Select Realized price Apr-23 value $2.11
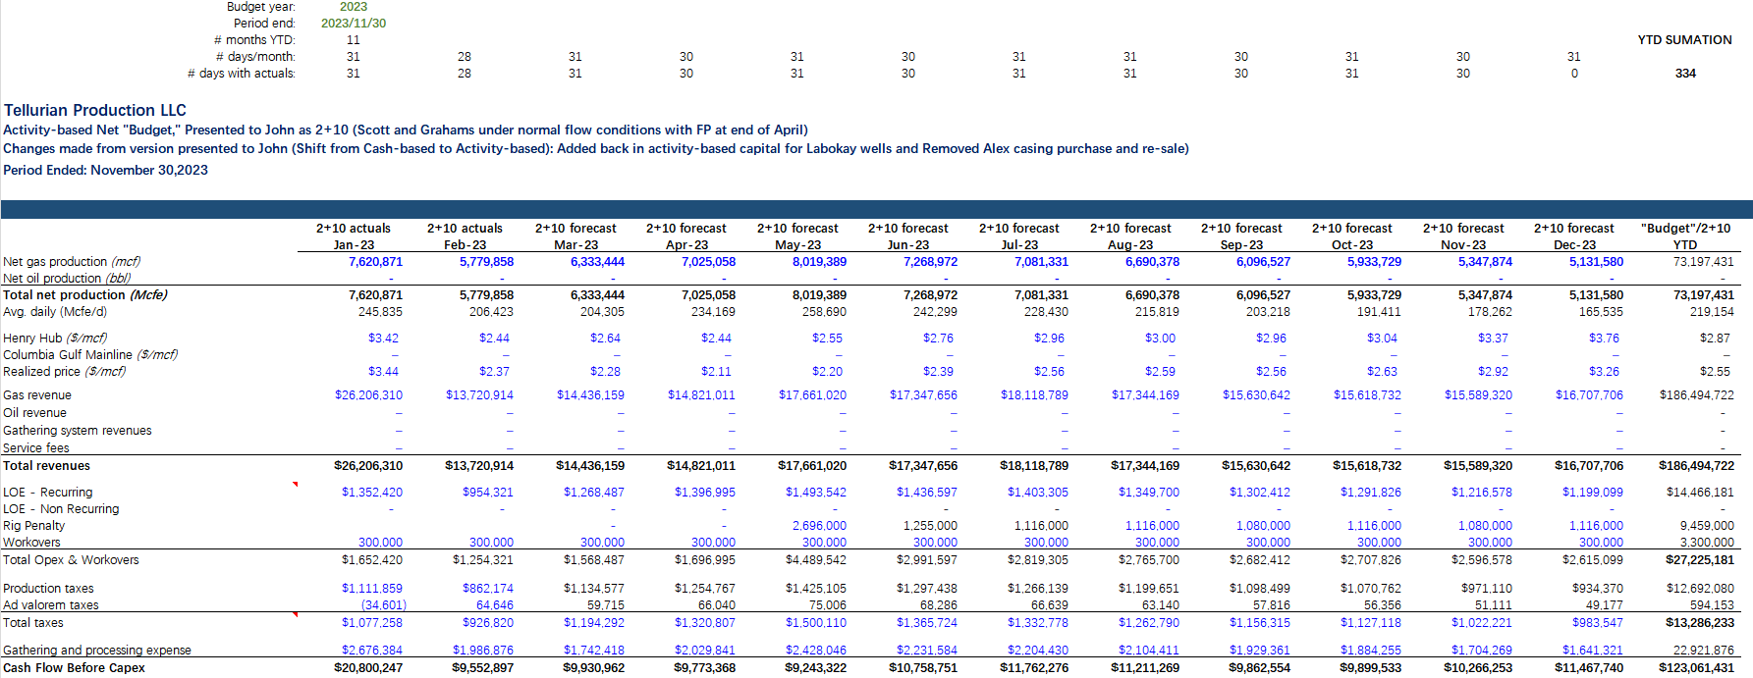This screenshot has width=1753, height=678. [716, 372]
